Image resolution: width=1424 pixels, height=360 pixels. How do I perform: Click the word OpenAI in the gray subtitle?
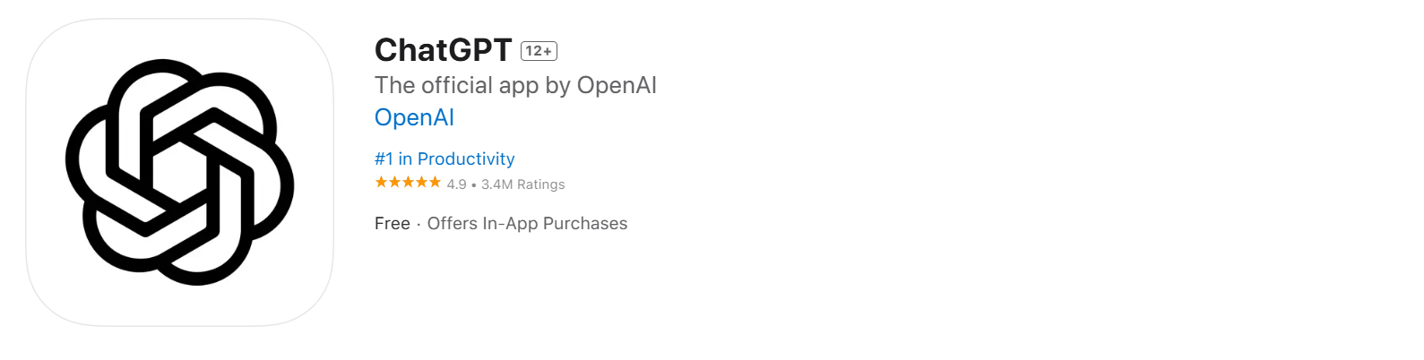[617, 86]
